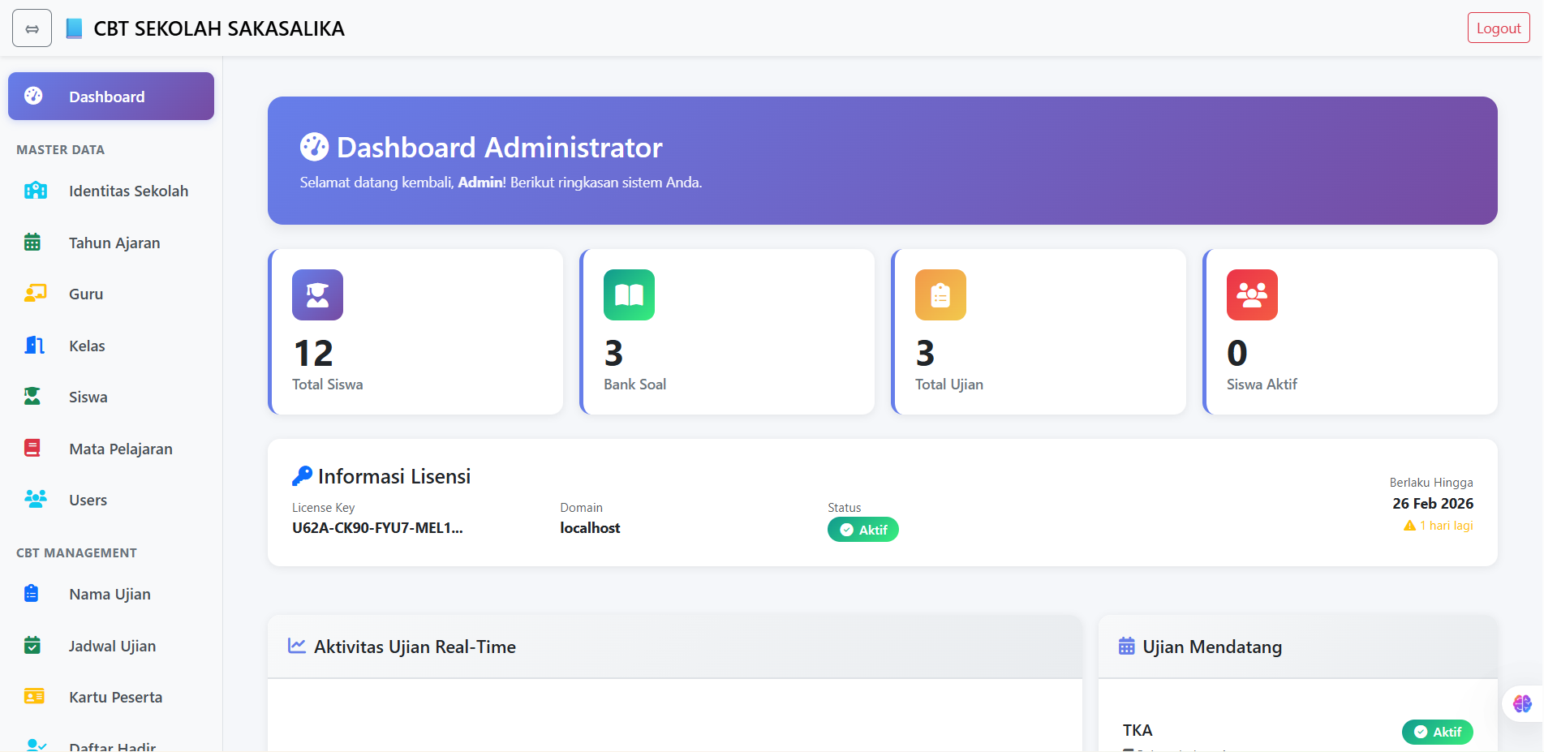
Task: Select the Siswa graduation cap icon
Action: tap(32, 396)
